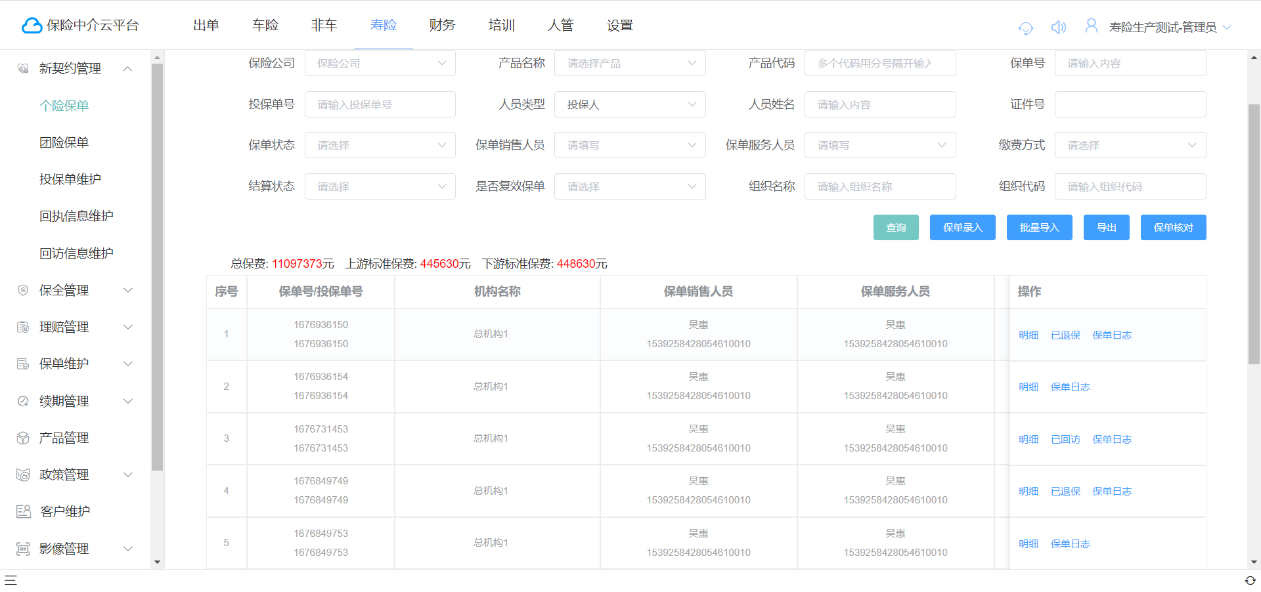This screenshot has height=592, width=1261.
Task: Open the 寿险生产测试-管理员 account menu
Action: click(1170, 27)
